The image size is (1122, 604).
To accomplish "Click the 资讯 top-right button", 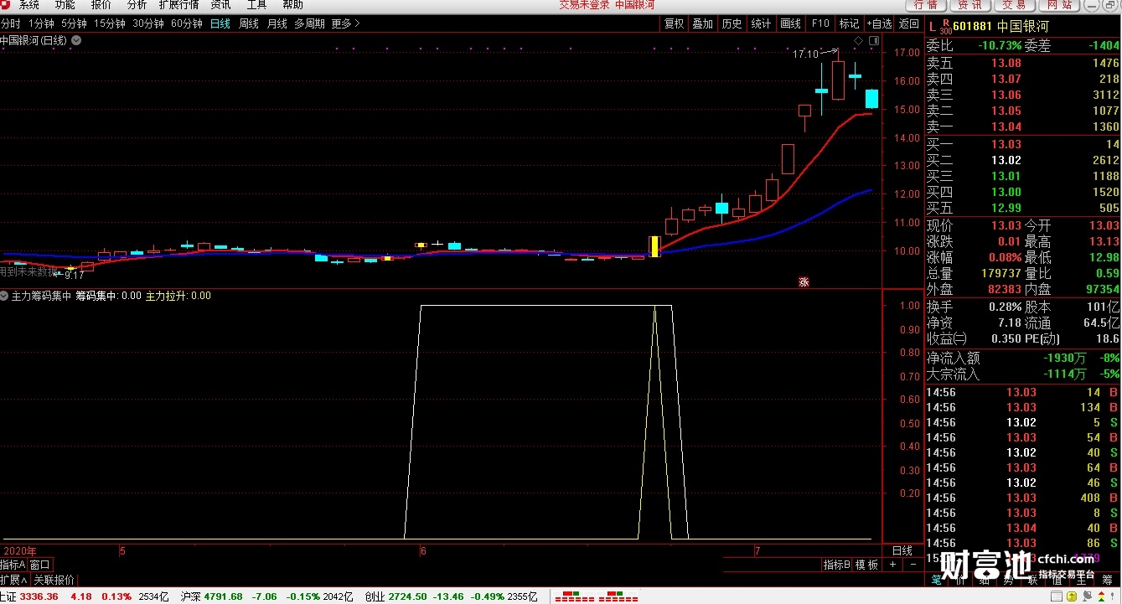I will coord(970,5).
